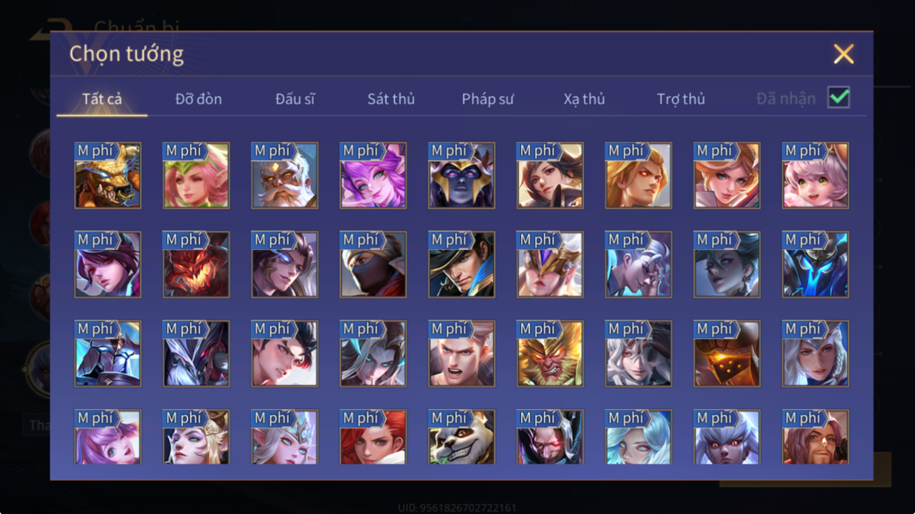This screenshot has height=514, width=915.
Task: Select the blue glowing armored knight hero
Action: click(815, 264)
